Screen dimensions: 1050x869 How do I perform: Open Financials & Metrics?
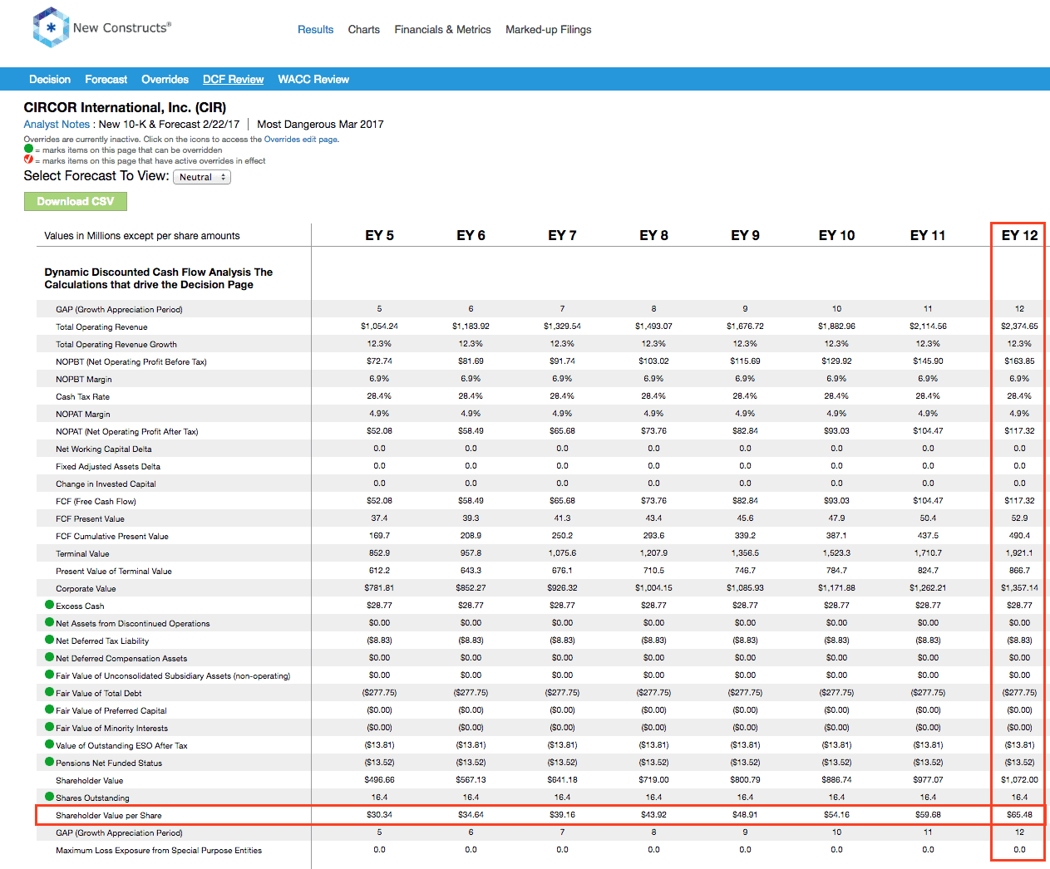click(x=443, y=29)
